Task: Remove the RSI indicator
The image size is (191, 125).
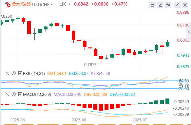Action: (x=7, y=73)
